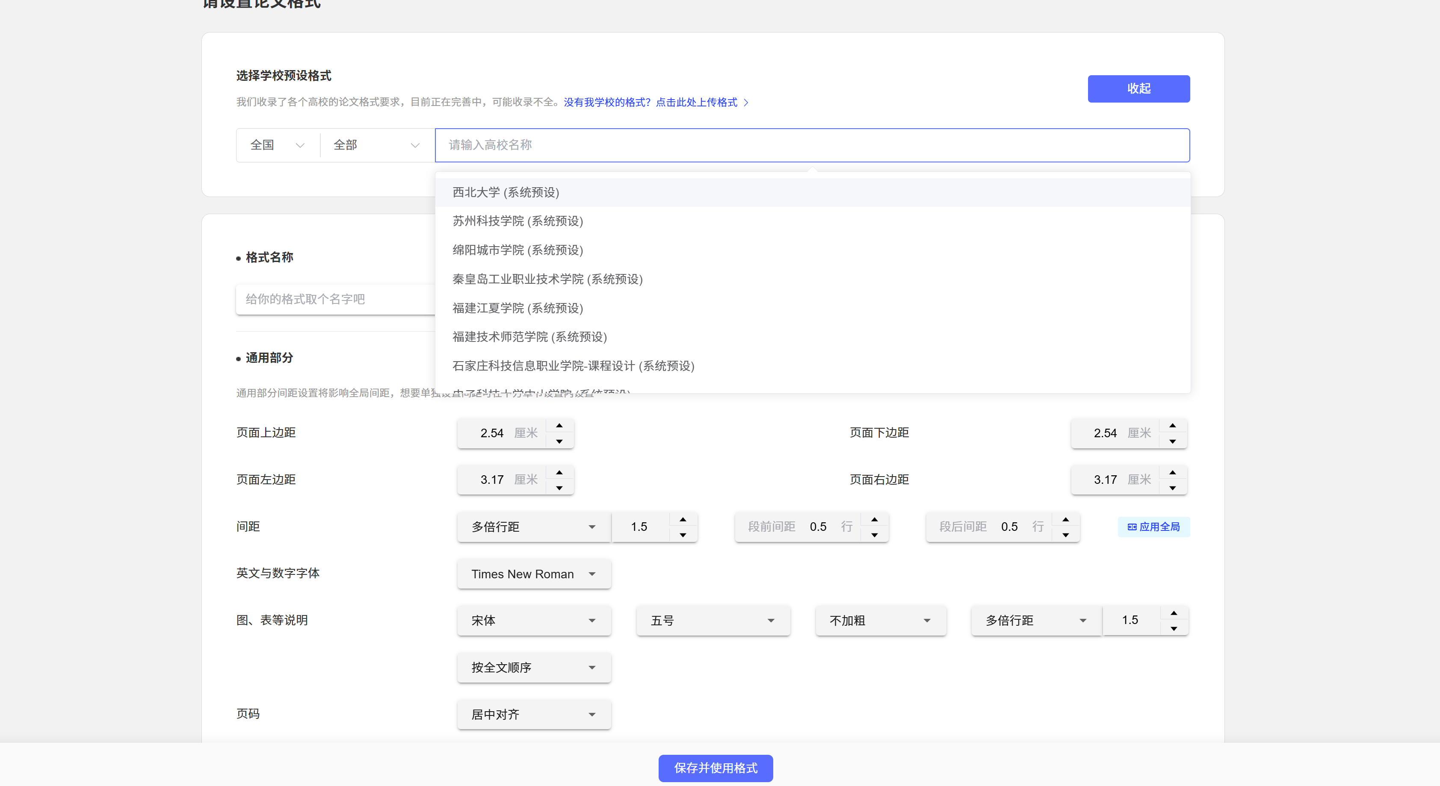Image resolution: width=1440 pixels, height=786 pixels.
Task: Increase page left margin stepper up
Action: click(x=559, y=473)
